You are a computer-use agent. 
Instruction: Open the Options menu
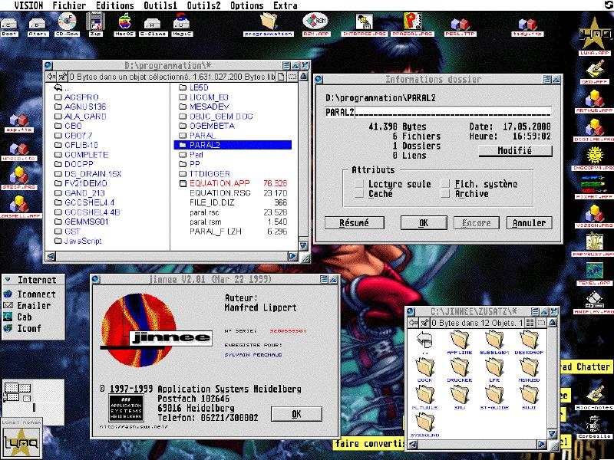coord(246,5)
